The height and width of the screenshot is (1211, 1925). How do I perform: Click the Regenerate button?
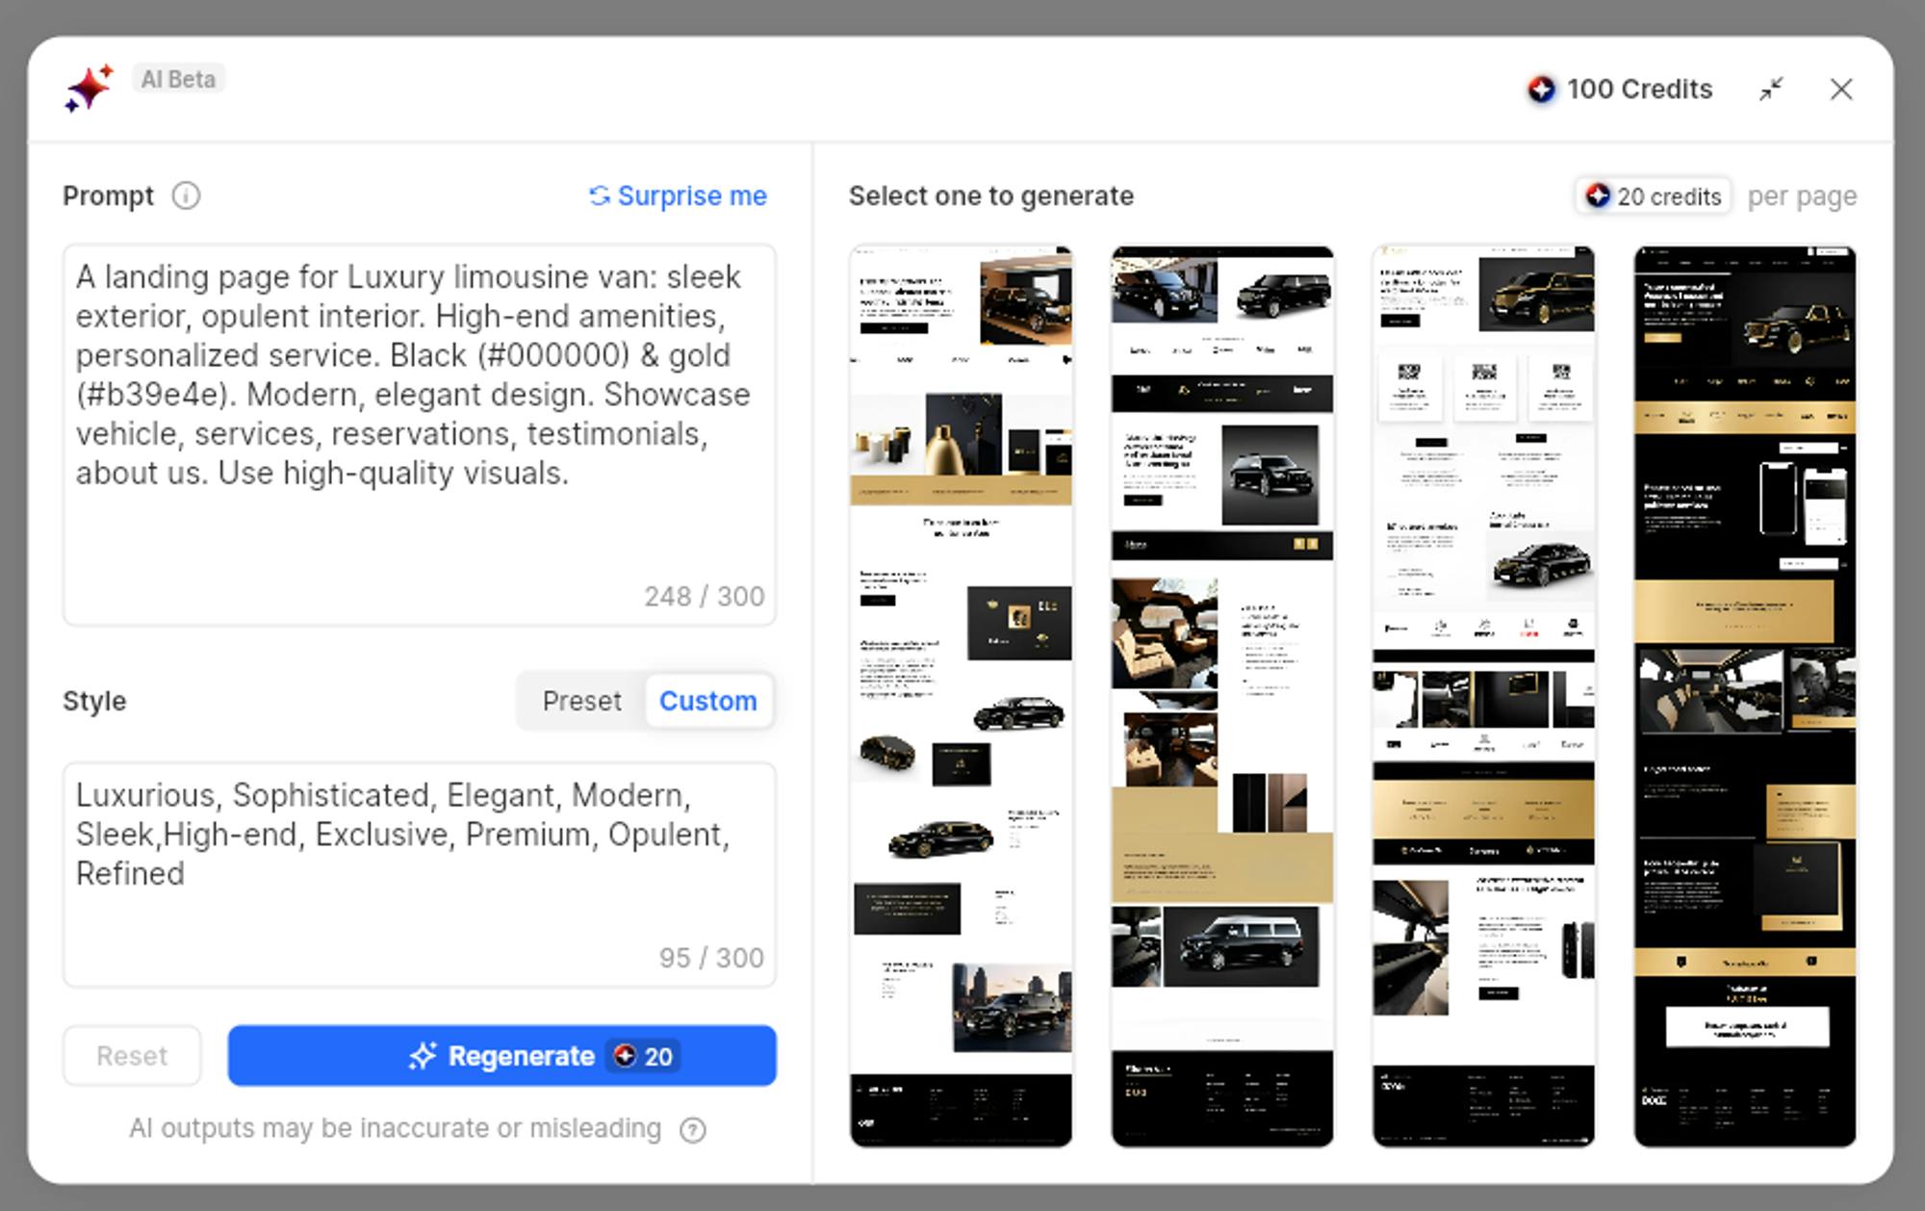point(501,1056)
